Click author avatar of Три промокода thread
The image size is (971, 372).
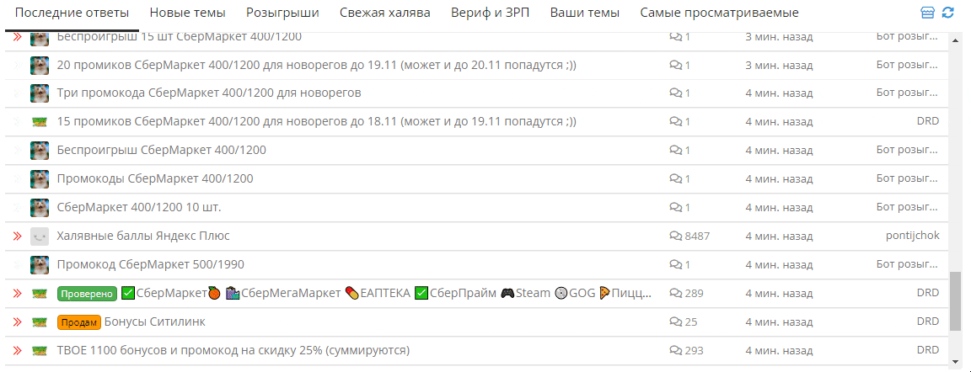(x=40, y=93)
